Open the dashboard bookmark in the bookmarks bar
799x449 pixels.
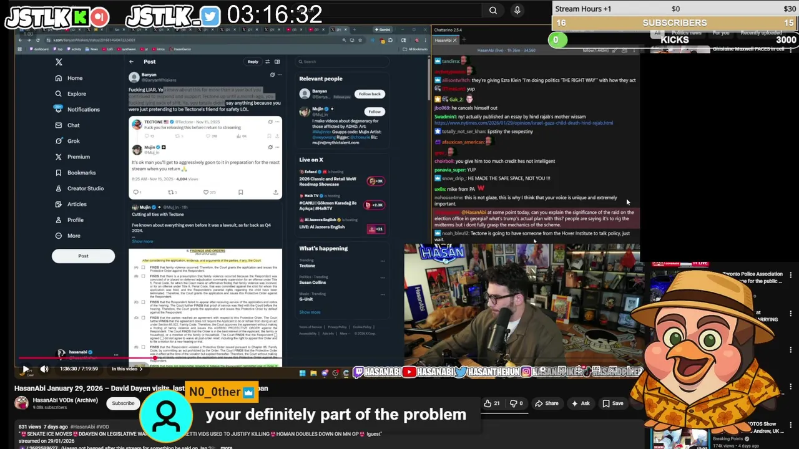coord(39,49)
